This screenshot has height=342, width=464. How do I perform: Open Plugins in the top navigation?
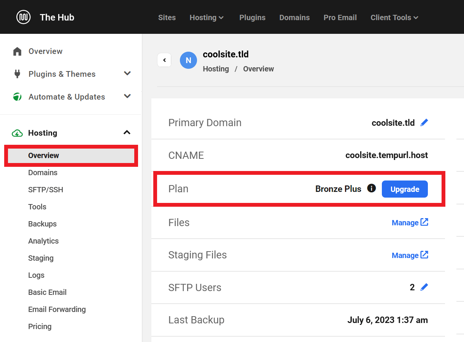[253, 17]
